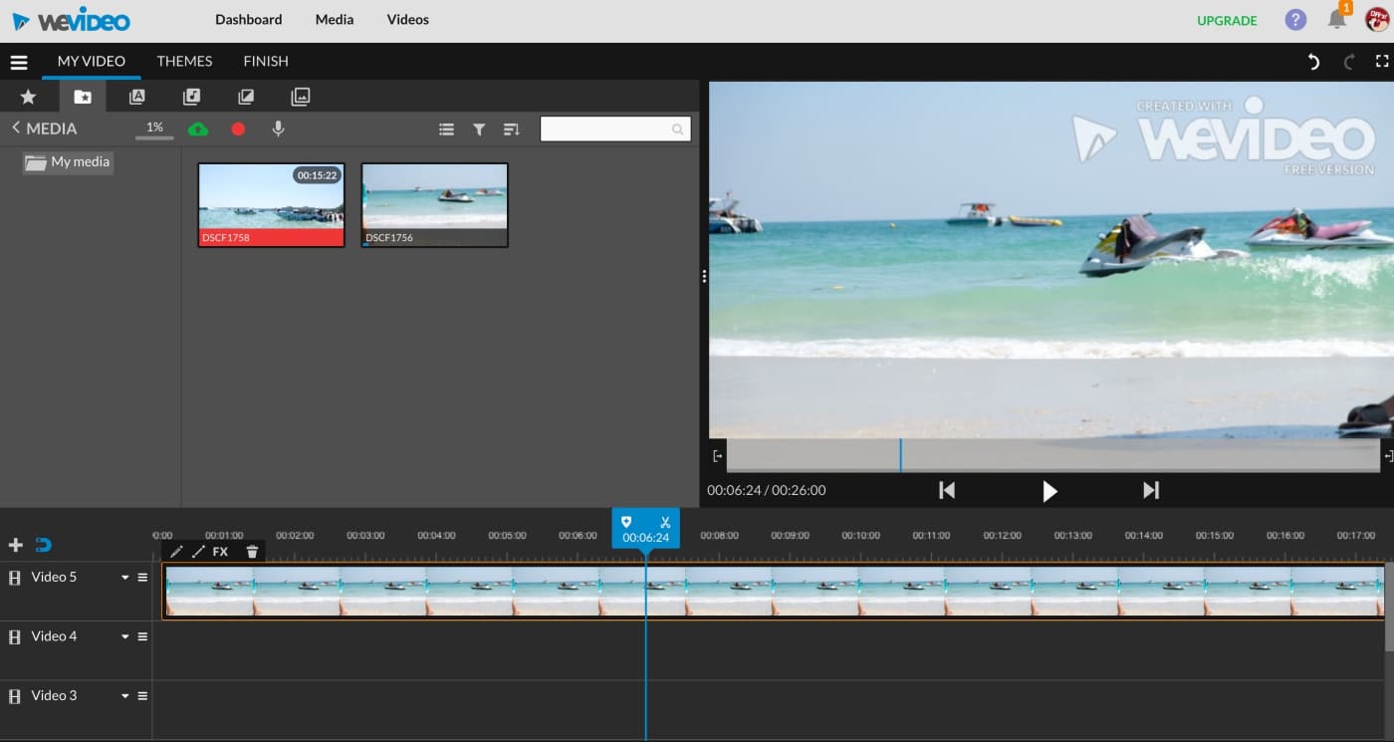Switch to the THEMES tab
Viewport: 1394px width, 742px height.
[x=184, y=61]
